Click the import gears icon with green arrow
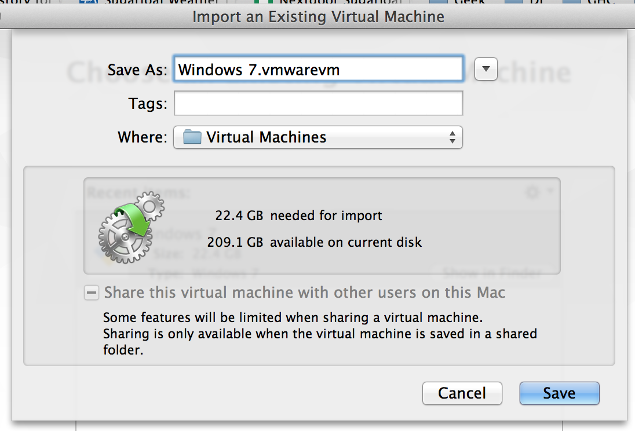The height and width of the screenshot is (431, 635). coord(131,227)
